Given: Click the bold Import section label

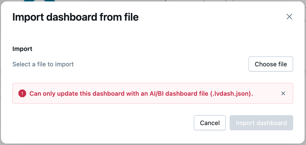Looking at the screenshot, I should click(22, 49).
